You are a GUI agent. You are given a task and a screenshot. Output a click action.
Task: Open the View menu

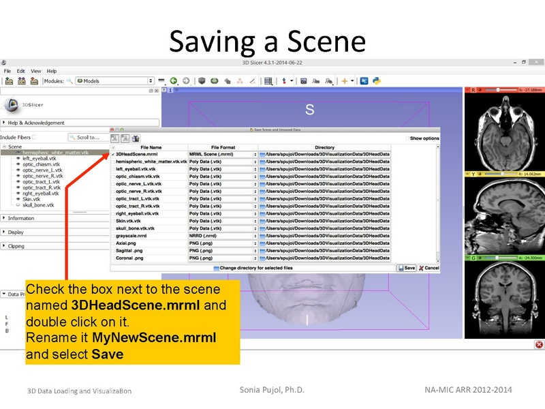[36, 71]
